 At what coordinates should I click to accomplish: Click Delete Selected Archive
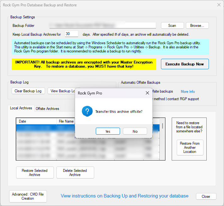[x=75, y=173]
